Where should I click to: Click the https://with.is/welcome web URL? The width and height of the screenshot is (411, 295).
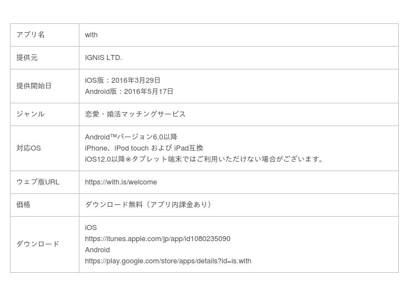[121, 182]
